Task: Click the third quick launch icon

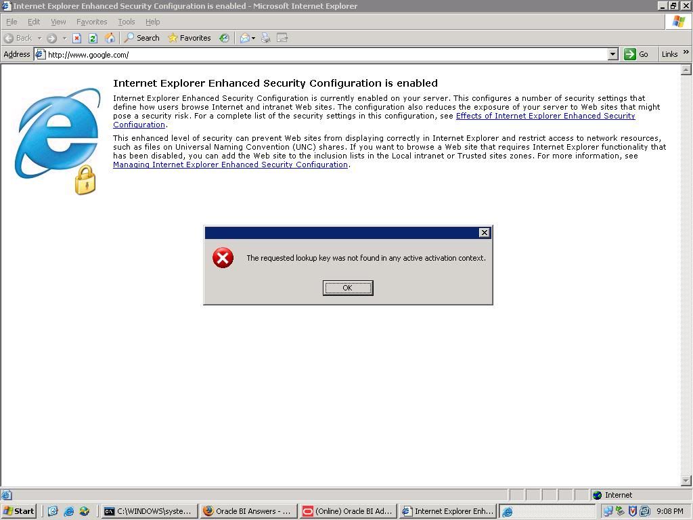Action: pyautogui.click(x=85, y=511)
